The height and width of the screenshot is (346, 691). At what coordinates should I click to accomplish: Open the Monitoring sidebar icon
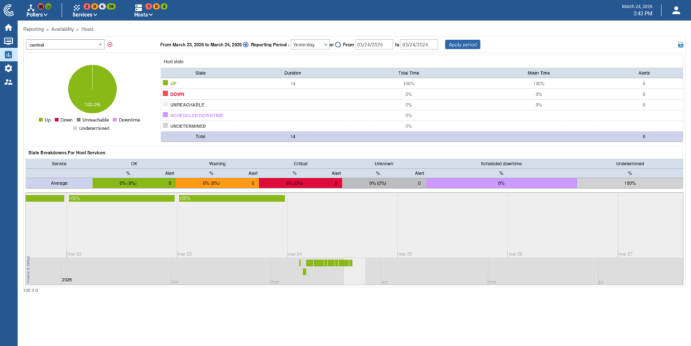tap(8, 41)
